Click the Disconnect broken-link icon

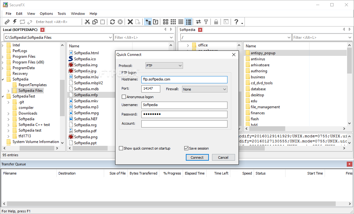tap(30, 22)
